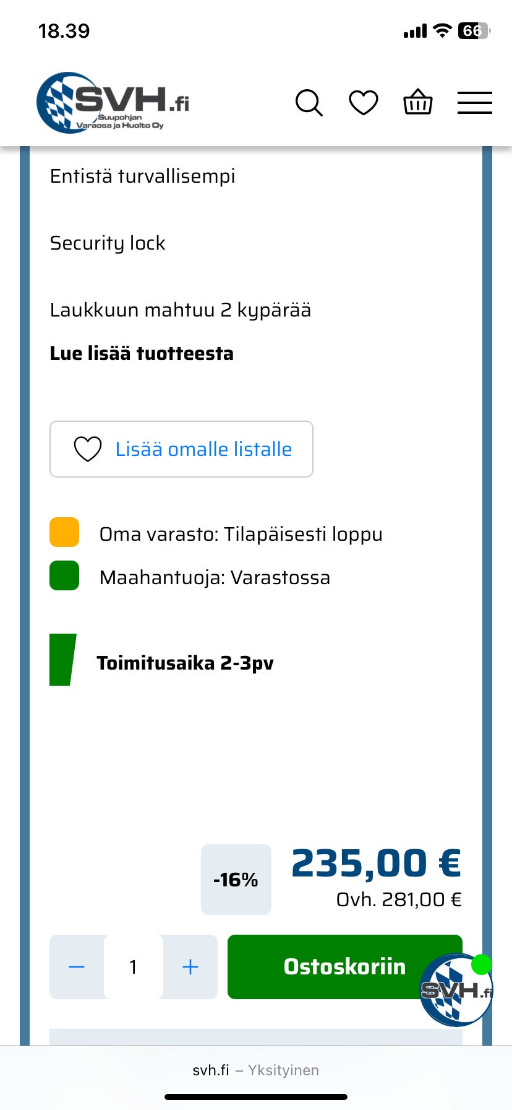Open svh.fi address bar at bottom

(211, 1070)
